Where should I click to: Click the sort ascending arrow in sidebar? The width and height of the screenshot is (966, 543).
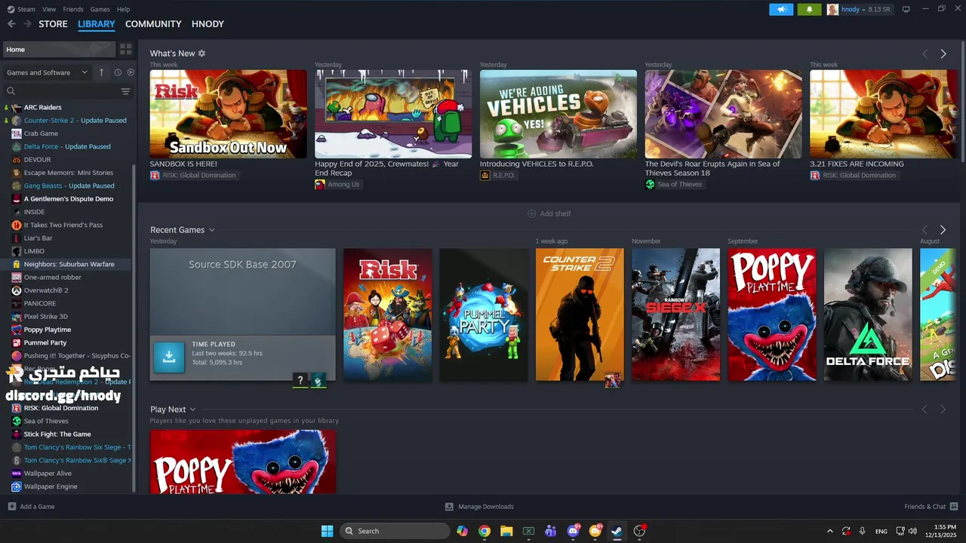101,72
